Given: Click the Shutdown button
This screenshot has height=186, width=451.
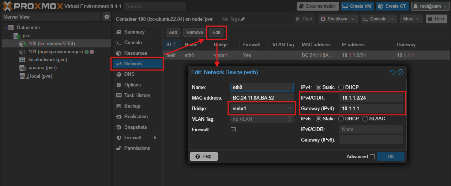Looking at the screenshot, I should (334, 19).
